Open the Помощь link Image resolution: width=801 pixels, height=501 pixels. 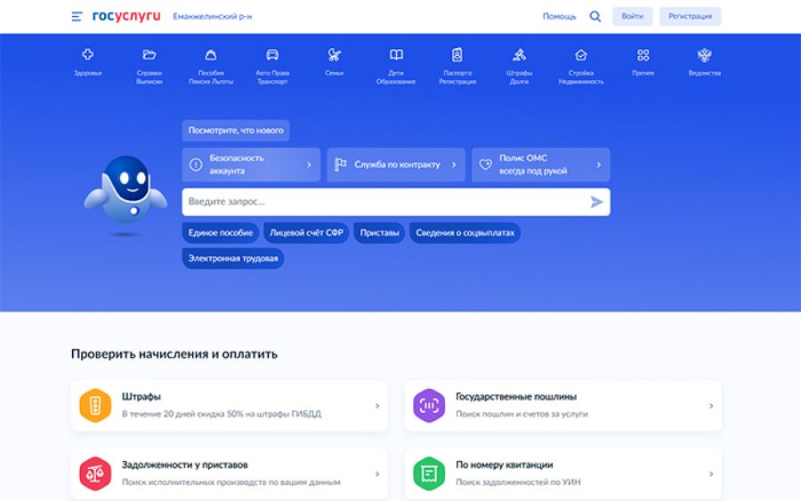[560, 16]
